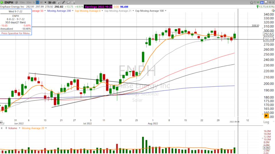Click the 280.66 crosshair price tag
This screenshot has height=154, width=275.
268,40
